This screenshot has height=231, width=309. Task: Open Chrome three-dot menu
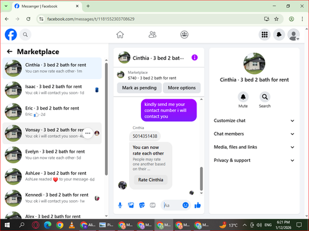[302, 19]
